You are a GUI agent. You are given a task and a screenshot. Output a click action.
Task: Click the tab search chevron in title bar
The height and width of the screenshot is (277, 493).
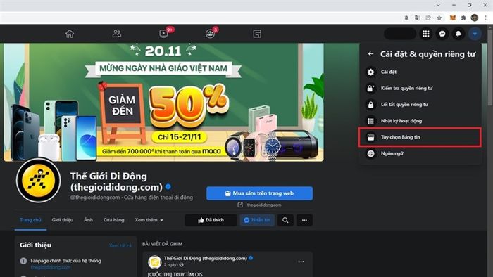pyautogui.click(x=438, y=5)
